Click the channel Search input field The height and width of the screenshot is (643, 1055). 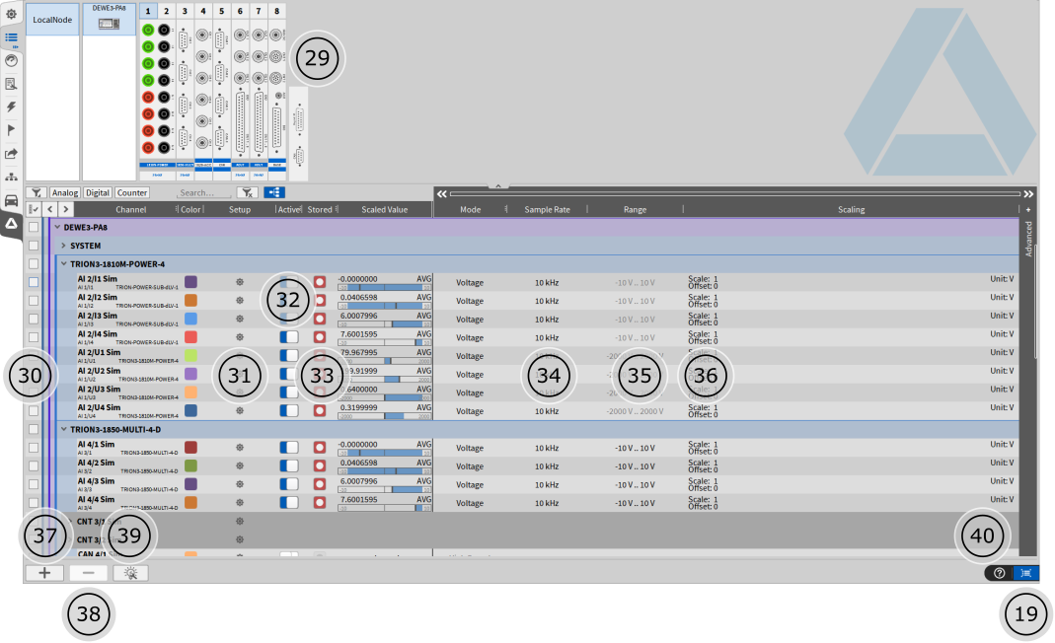pyautogui.click(x=204, y=193)
